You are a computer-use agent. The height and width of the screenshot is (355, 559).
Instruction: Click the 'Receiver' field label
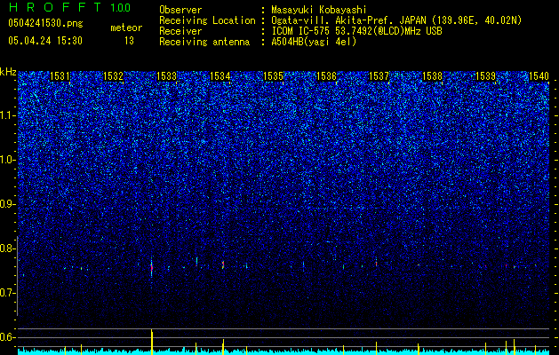pos(180,31)
